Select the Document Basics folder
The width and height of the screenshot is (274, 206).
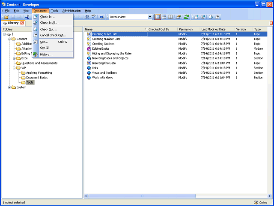coord(37,77)
